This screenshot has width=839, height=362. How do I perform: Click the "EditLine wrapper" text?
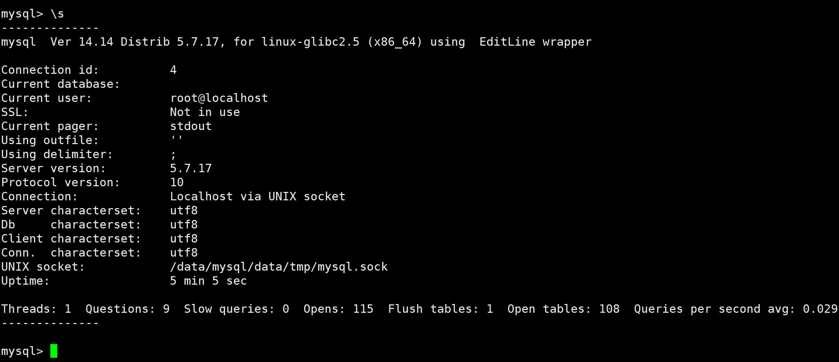tap(535, 42)
